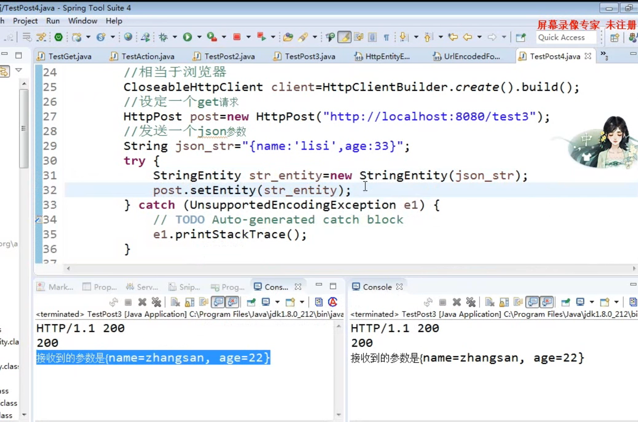Screen dimensions: 638x422
Task: Open the Progress view tab
Action: (x=228, y=287)
